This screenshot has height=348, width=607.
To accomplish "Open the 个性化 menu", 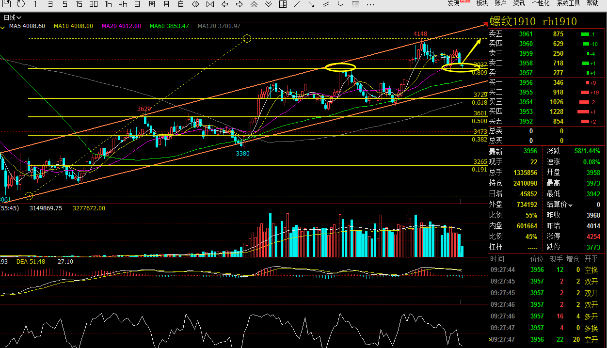I will point(541,3).
